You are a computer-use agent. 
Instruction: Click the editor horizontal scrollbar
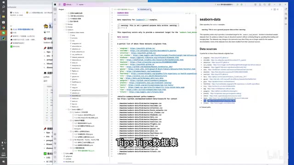coord(124,163)
